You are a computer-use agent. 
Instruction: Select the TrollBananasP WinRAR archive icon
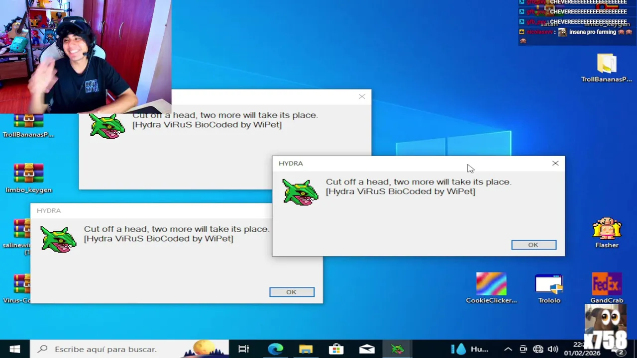[x=28, y=126]
